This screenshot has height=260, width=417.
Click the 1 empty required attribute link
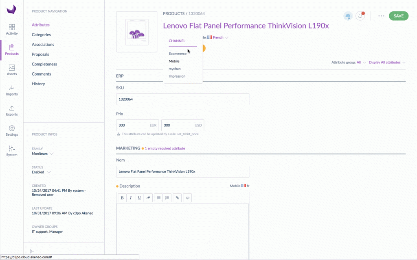(x=165, y=148)
